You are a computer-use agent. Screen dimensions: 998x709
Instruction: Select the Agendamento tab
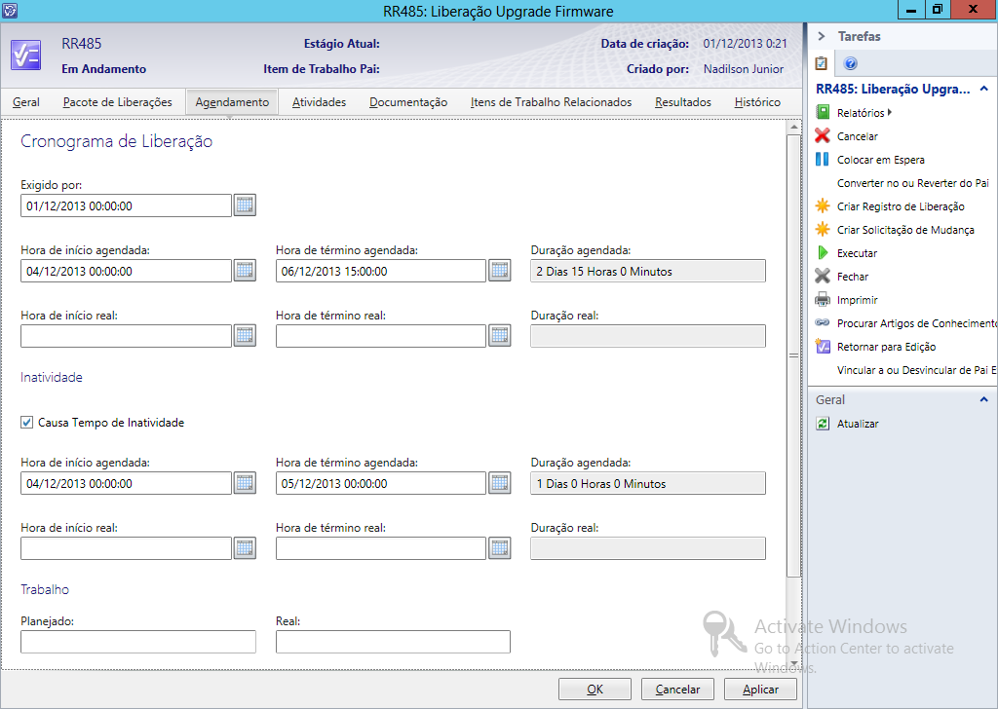232,101
